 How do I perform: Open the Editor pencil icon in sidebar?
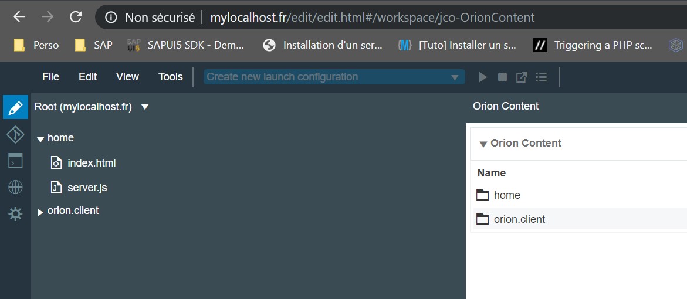[15, 107]
